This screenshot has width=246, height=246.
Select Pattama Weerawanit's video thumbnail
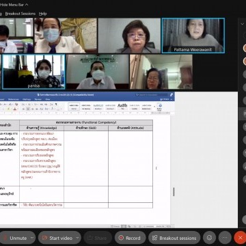[x=193, y=36]
